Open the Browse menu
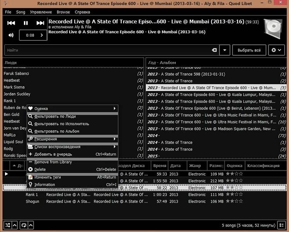Image resolution: width=289 pixels, height=232 pixels. click(63, 12)
